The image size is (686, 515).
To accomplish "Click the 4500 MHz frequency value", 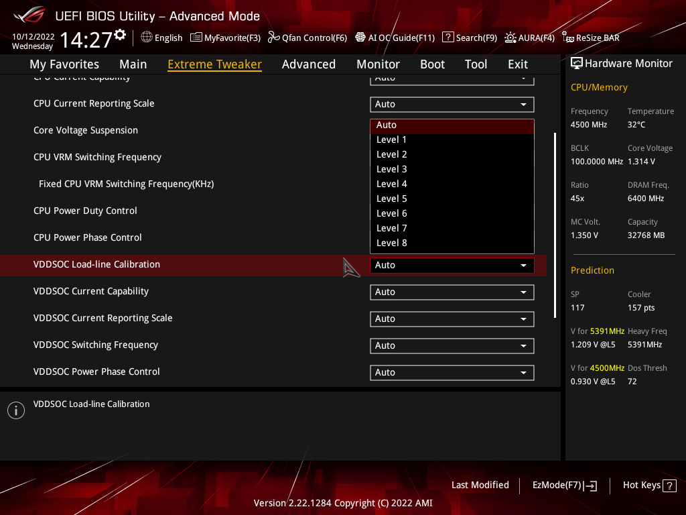I will (588, 125).
